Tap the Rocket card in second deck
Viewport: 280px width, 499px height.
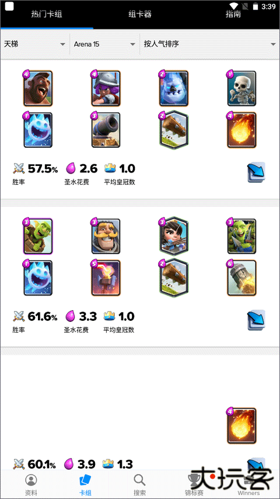click(242, 278)
